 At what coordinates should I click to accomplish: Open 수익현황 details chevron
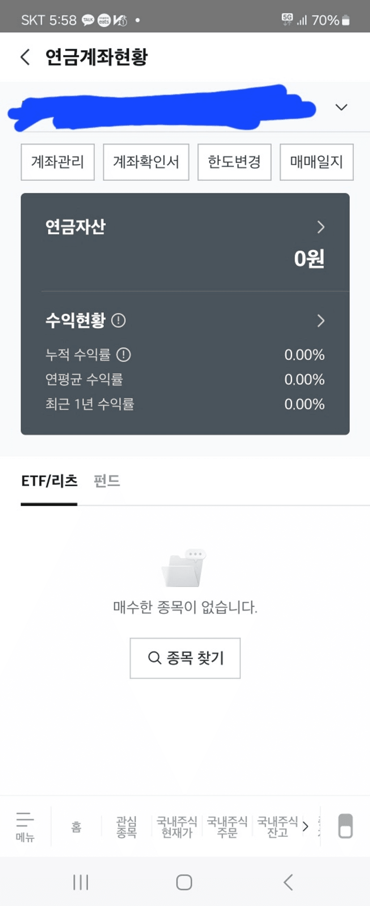[321, 321]
